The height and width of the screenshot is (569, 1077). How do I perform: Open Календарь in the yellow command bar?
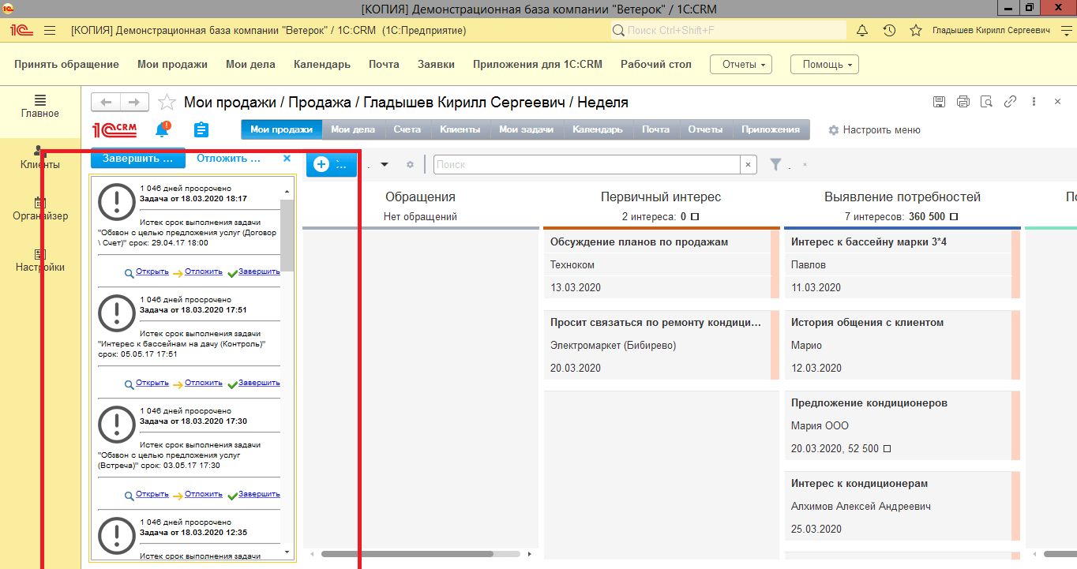(x=322, y=64)
